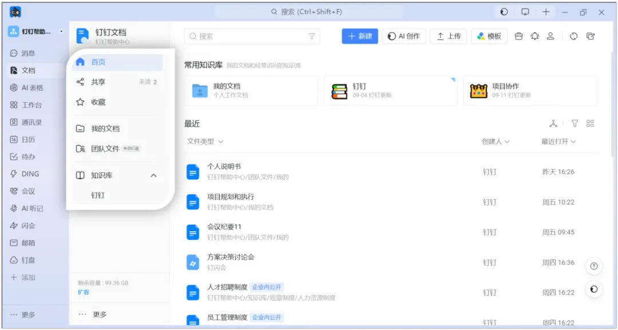Viewport: 618px width, 330px height.
Task: Select 团队文件 in the document navigation
Action: [x=117, y=148]
